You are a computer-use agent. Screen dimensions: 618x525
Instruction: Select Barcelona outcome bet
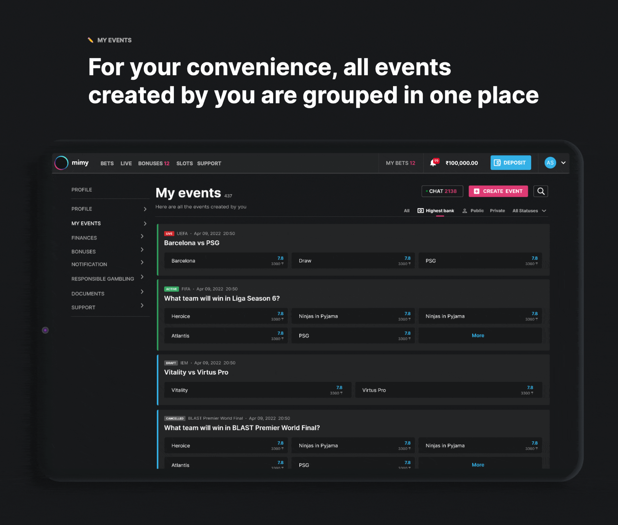point(226,261)
